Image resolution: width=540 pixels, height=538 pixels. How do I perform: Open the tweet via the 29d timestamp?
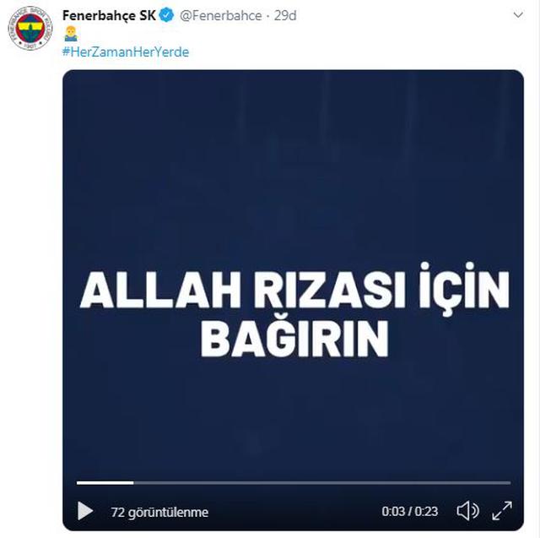(285, 16)
